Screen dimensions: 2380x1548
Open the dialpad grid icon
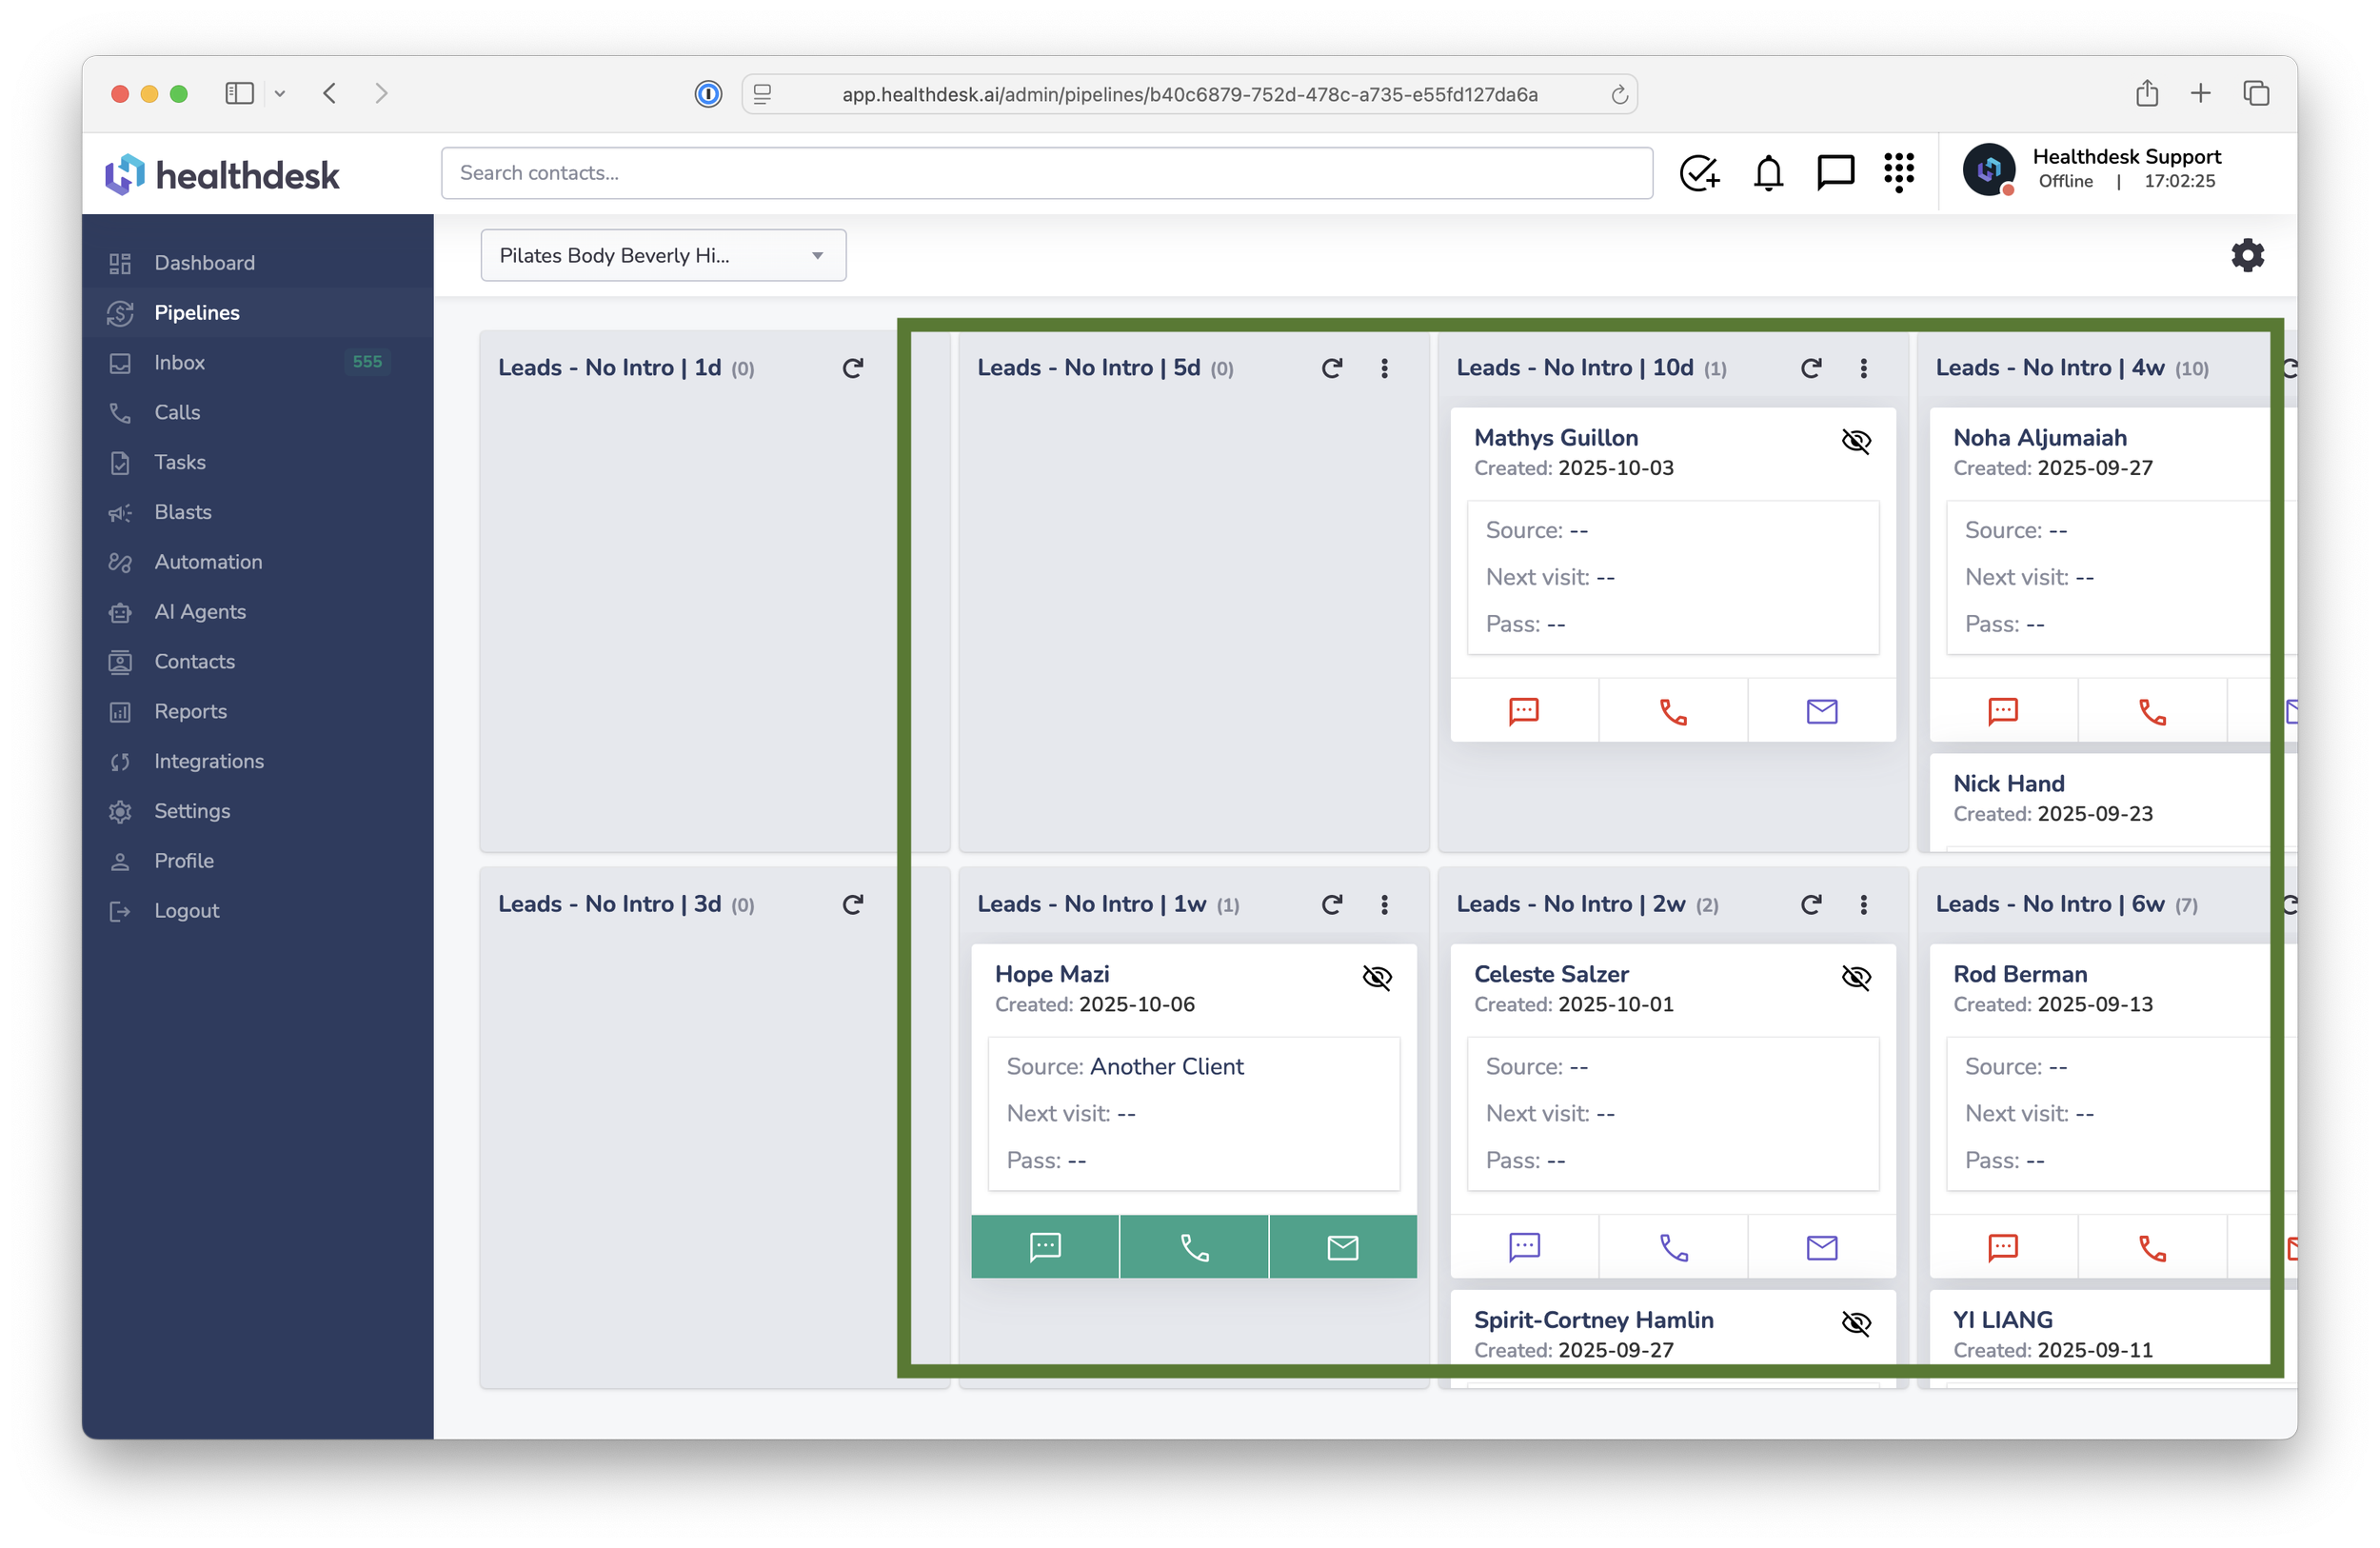1898,173
